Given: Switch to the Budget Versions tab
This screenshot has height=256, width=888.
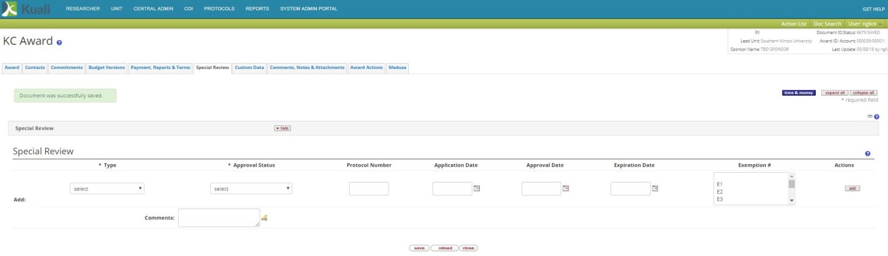Looking at the screenshot, I should (107, 67).
